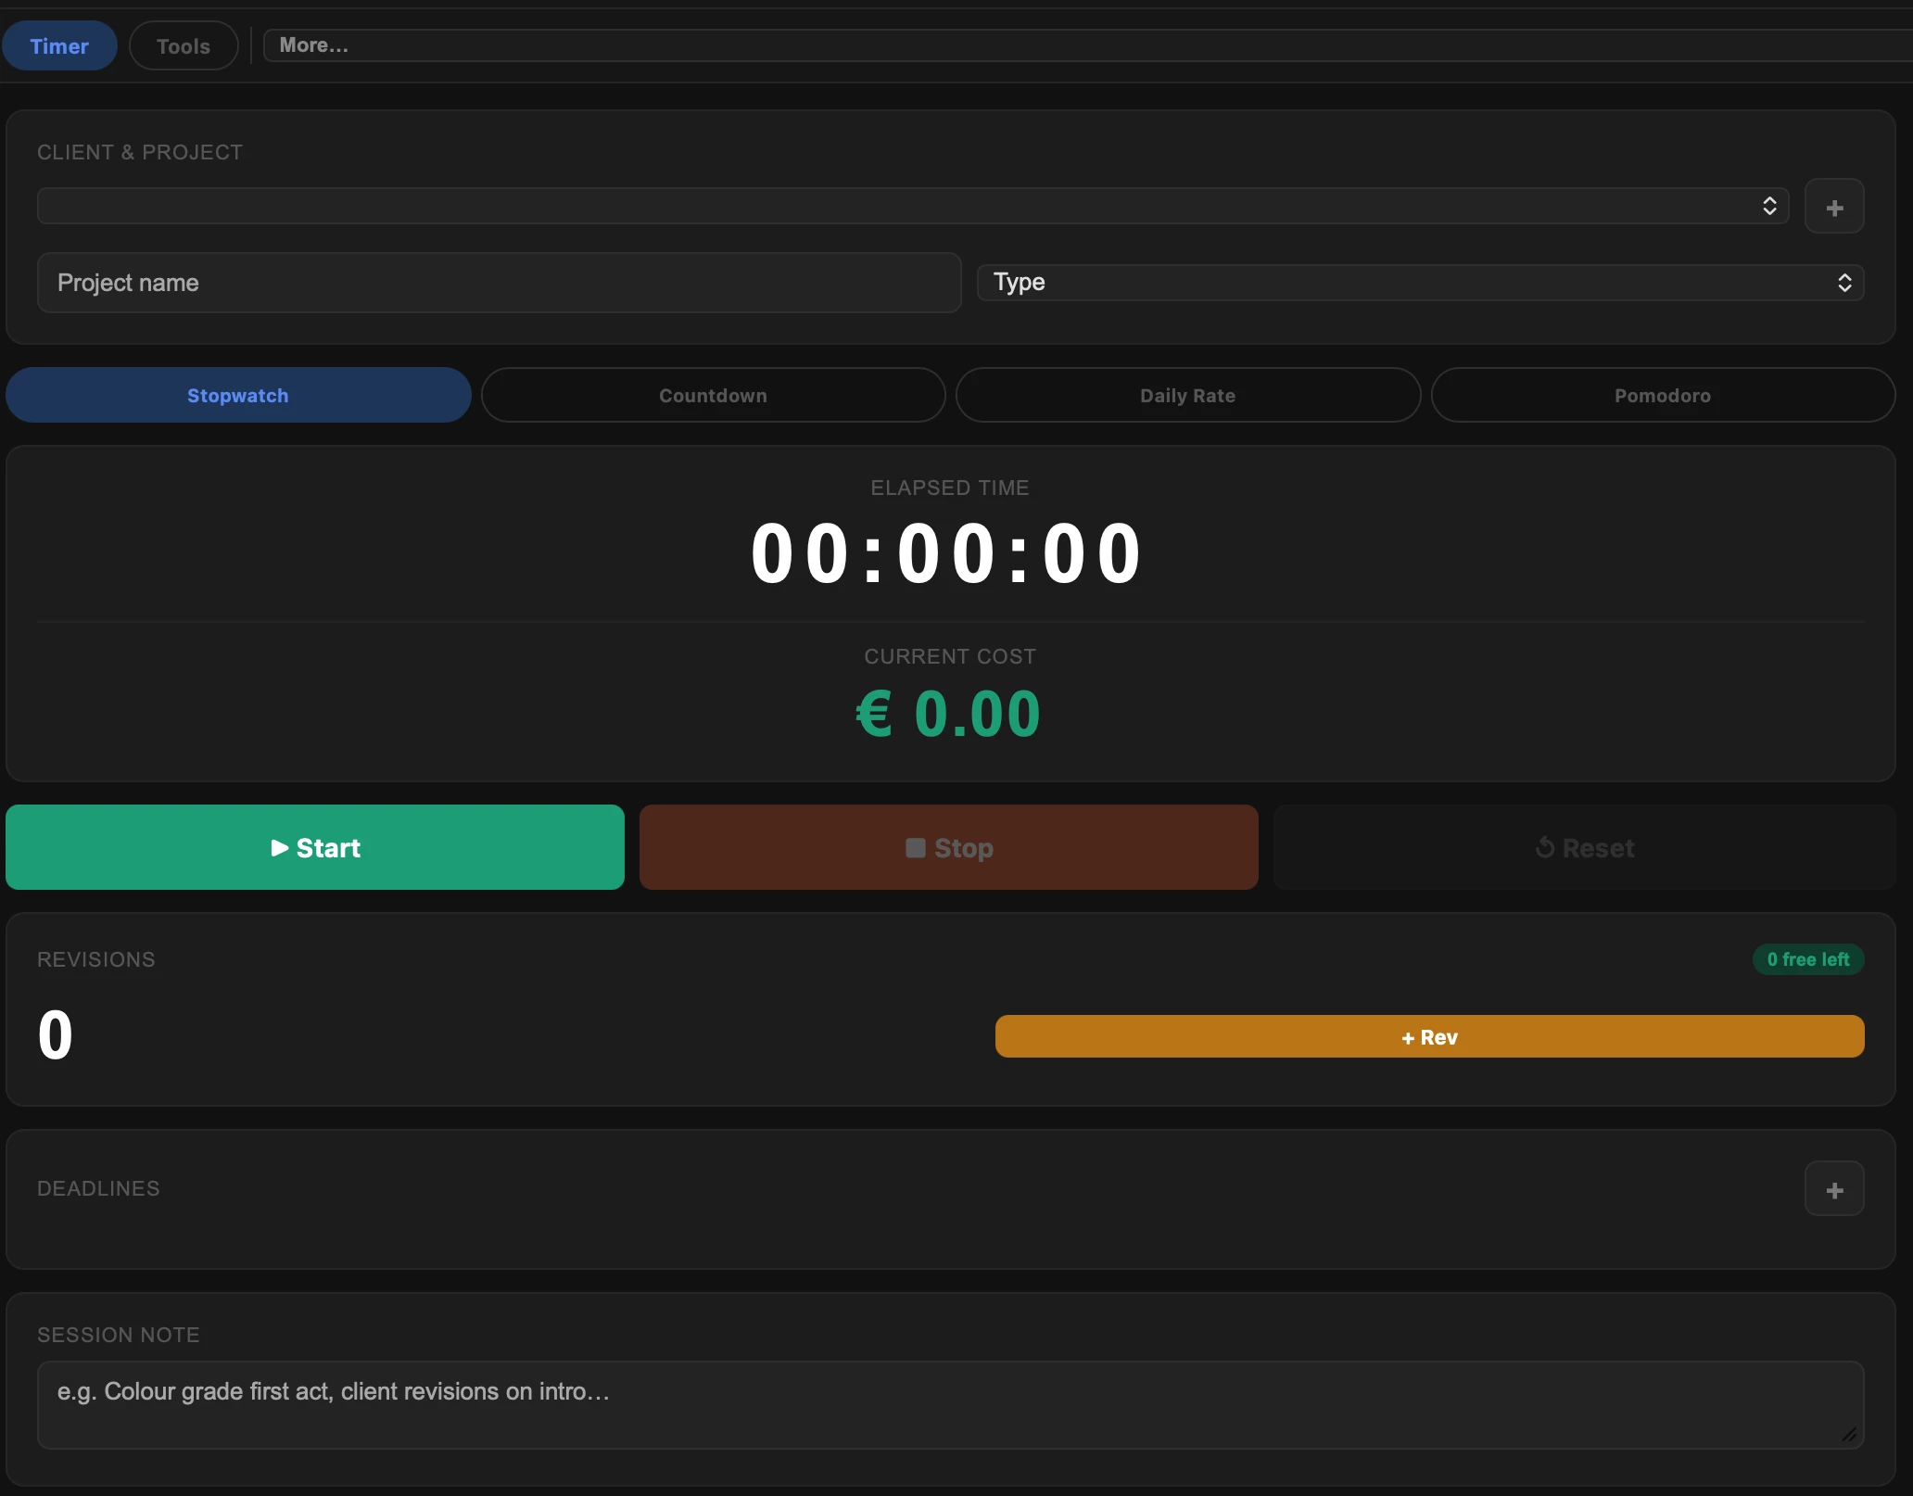Select Stopwatch timer mode
The height and width of the screenshot is (1496, 1913).
click(238, 396)
